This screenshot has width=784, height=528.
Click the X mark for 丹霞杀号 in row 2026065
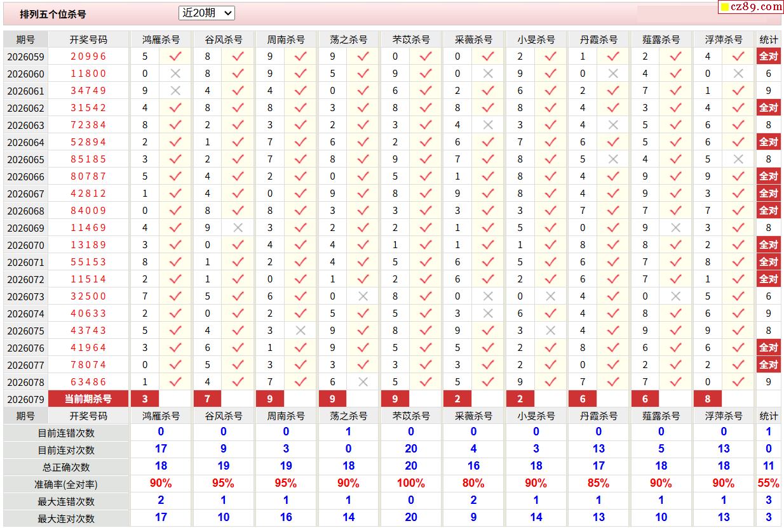(613, 159)
